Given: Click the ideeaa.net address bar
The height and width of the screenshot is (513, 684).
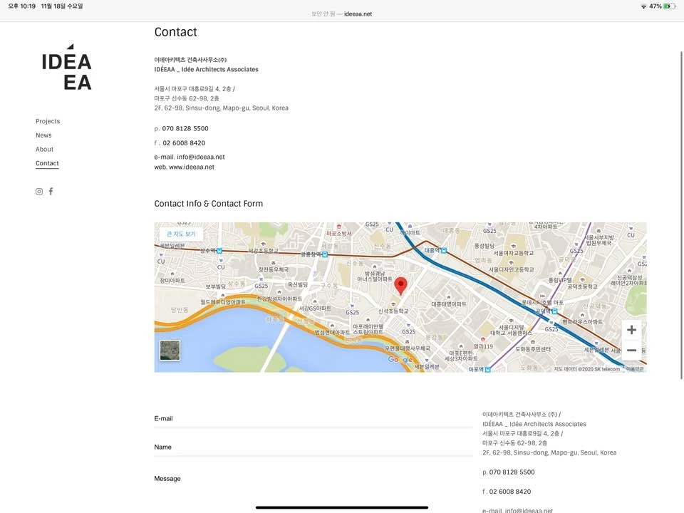Looking at the screenshot, I should pos(342,14).
